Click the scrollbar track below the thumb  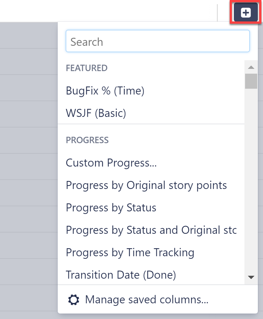tap(251, 179)
